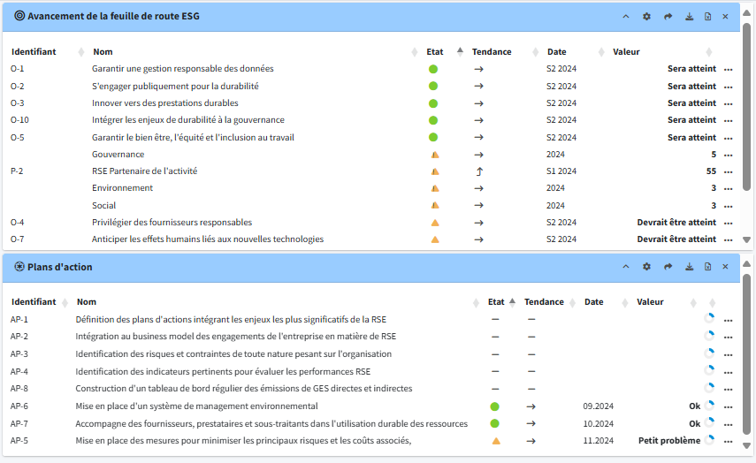
Task: Open three-dots menu for O-1 row
Action: (729, 69)
